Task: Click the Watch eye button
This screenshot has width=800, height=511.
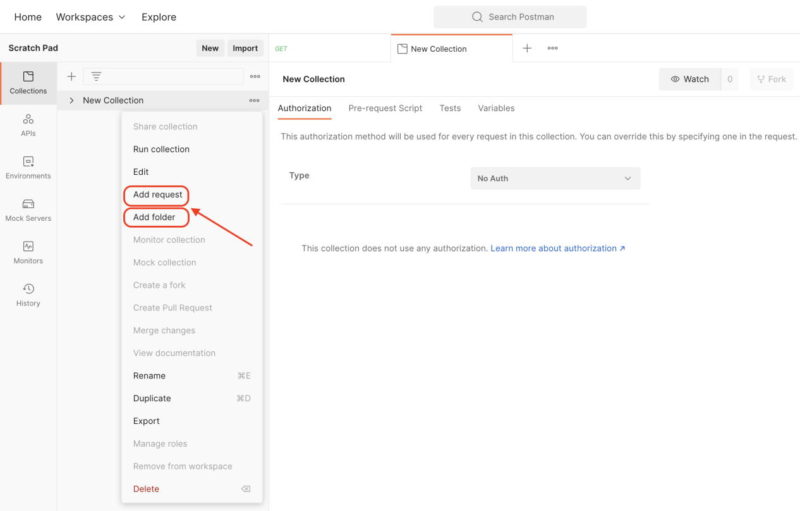Action: click(x=689, y=79)
